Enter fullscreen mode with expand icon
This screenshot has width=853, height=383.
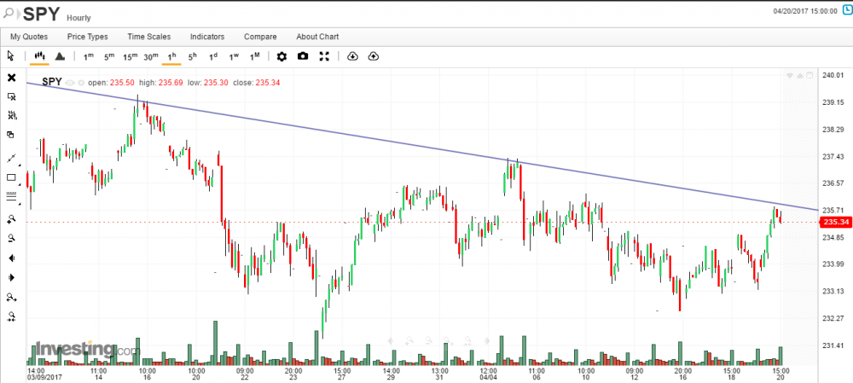coord(324,56)
